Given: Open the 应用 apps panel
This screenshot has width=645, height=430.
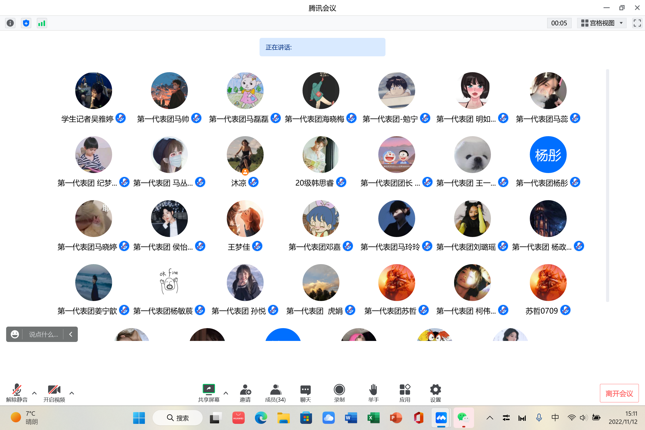Looking at the screenshot, I should click(405, 393).
